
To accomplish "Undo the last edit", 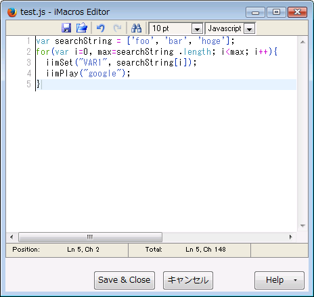I will tap(101, 28).
